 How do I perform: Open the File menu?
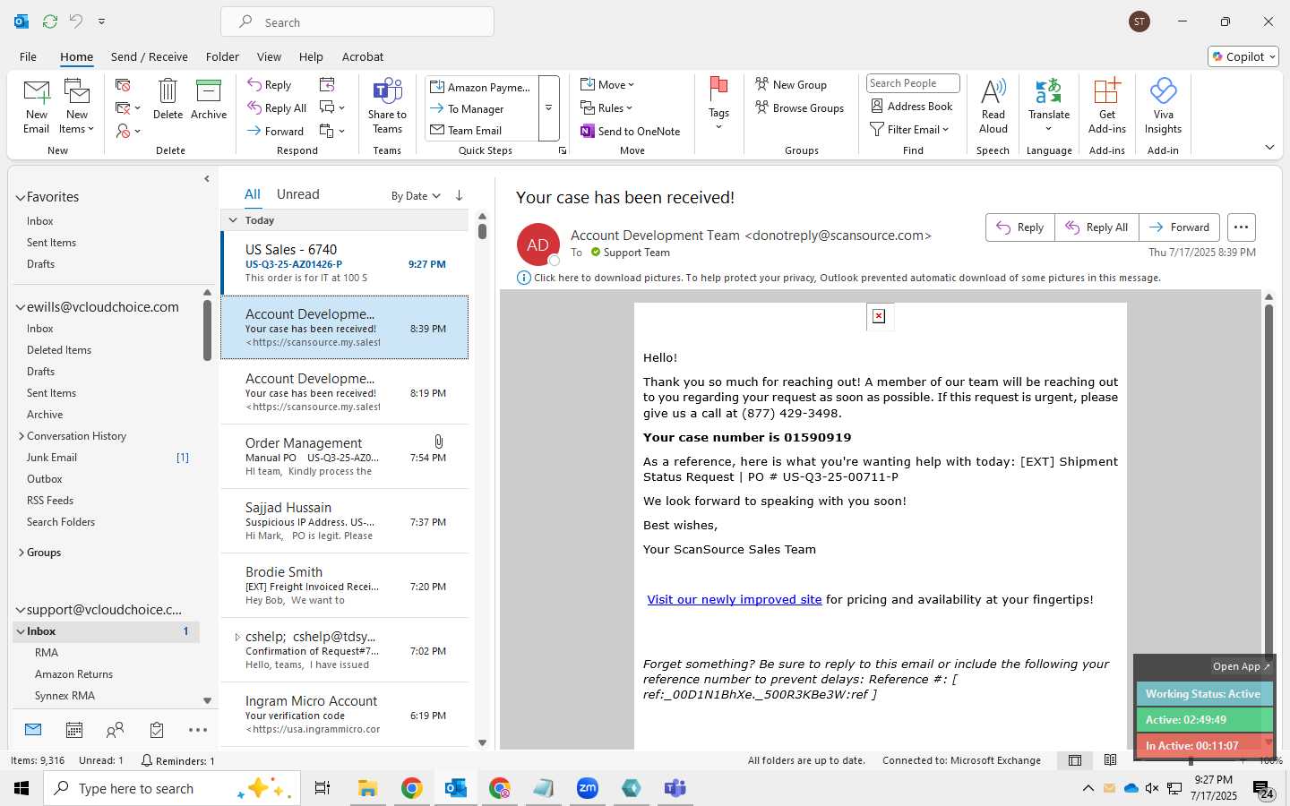pos(29,56)
